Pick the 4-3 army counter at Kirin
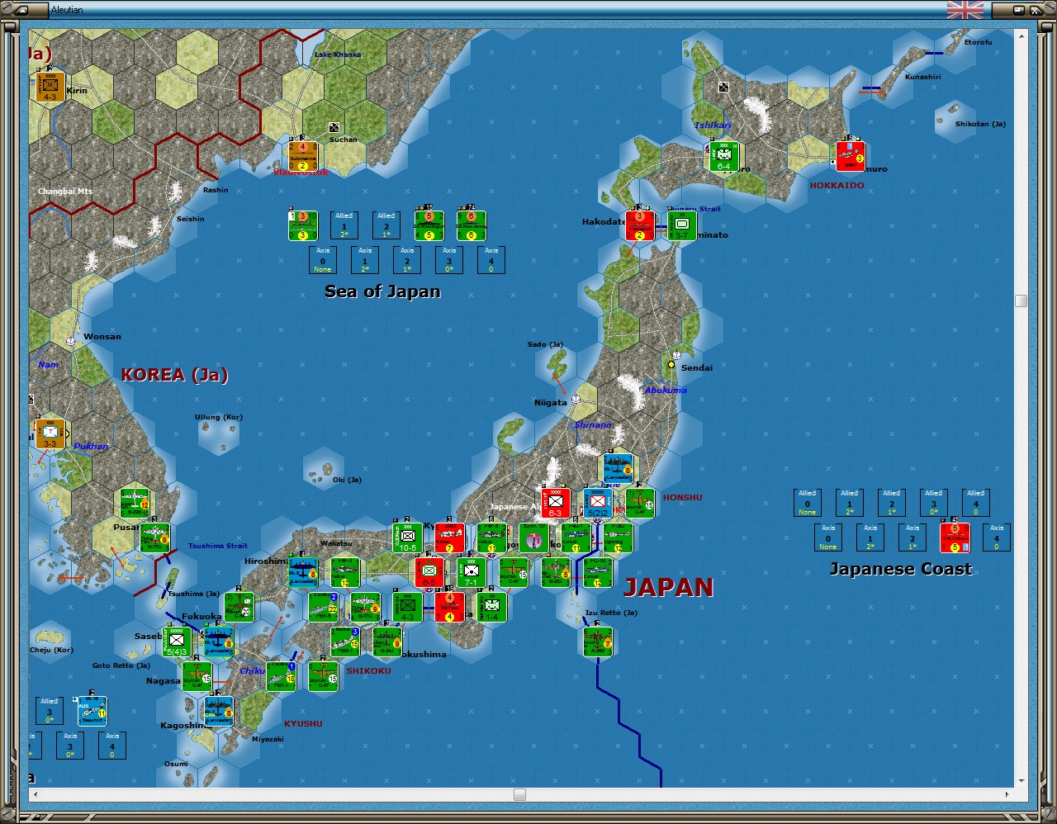The height and width of the screenshot is (824, 1057). coord(50,88)
